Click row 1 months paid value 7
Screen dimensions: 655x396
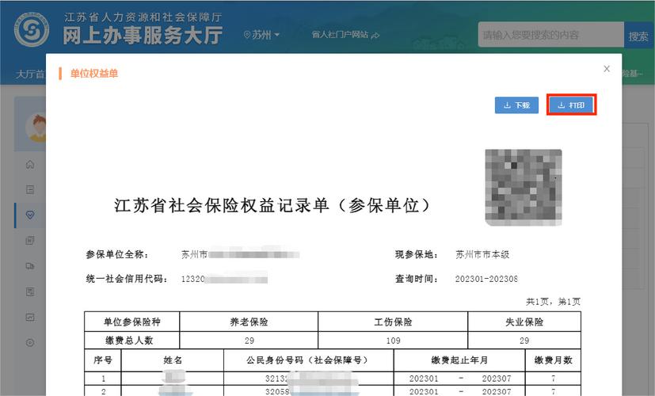tap(553, 379)
